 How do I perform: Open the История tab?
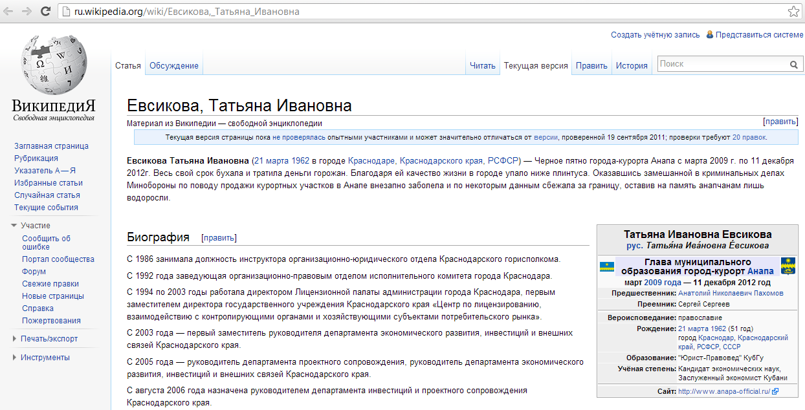coord(632,65)
